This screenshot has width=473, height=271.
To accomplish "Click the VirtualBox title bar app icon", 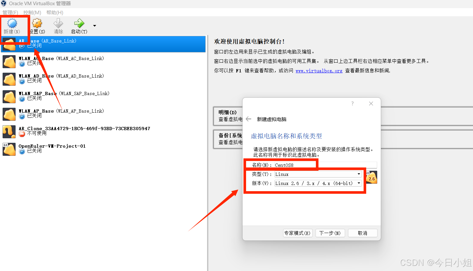I will [x=4, y=4].
